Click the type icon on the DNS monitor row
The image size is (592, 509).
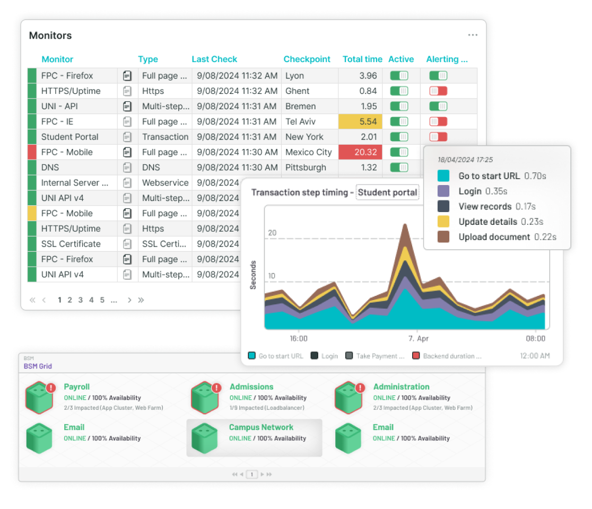[x=127, y=167]
